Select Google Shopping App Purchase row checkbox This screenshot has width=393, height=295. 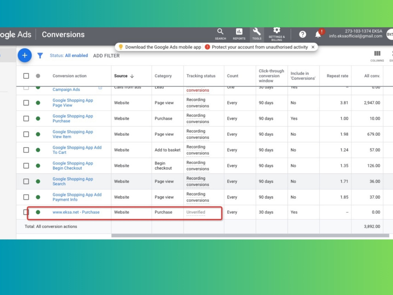point(26,118)
